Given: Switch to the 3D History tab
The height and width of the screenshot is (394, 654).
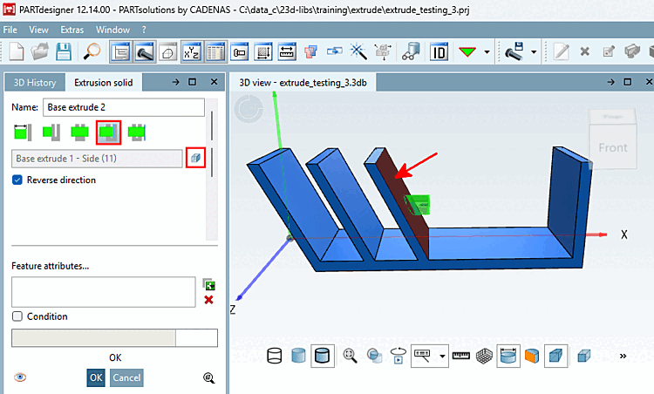Looking at the screenshot, I should (35, 83).
